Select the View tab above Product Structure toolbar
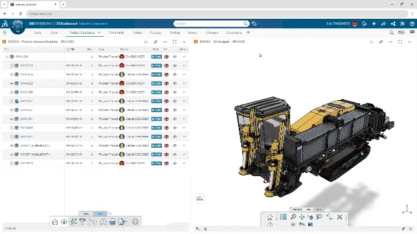 click(86, 213)
